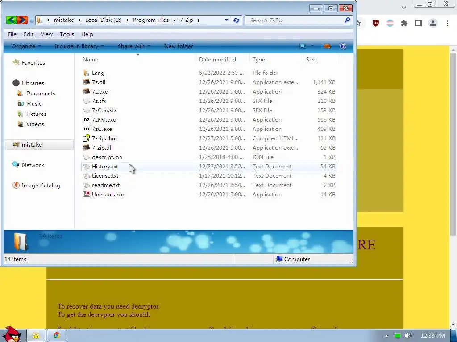Open the recent pages dropdown arrow
The image size is (457, 342).
(x=32, y=20)
